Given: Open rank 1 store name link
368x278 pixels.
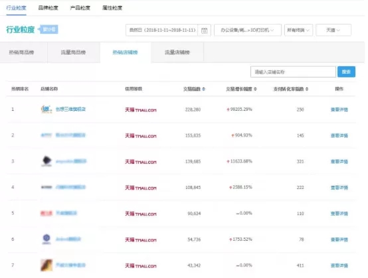Looking at the screenshot, I should pyautogui.click(x=70, y=109).
